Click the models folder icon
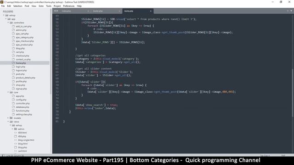 (11, 118)
